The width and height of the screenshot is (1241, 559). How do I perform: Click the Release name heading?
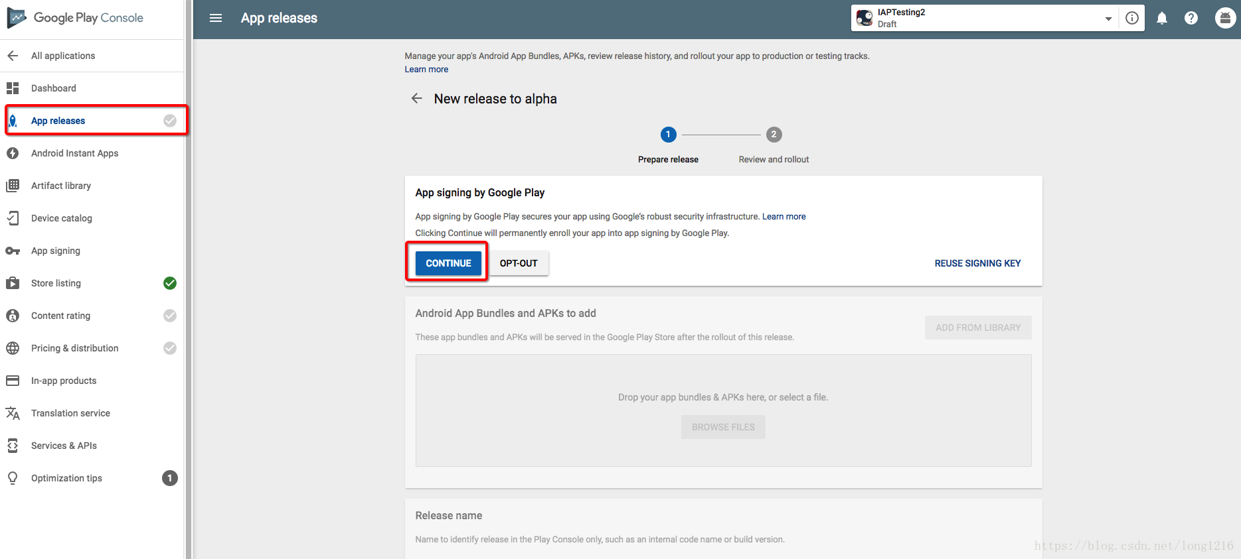pyautogui.click(x=449, y=515)
